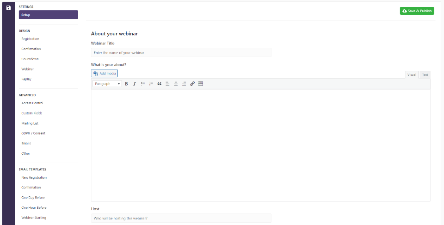Viewport: 444px width, 225px height.
Task: Open the Countdown design page
Action: click(x=30, y=59)
